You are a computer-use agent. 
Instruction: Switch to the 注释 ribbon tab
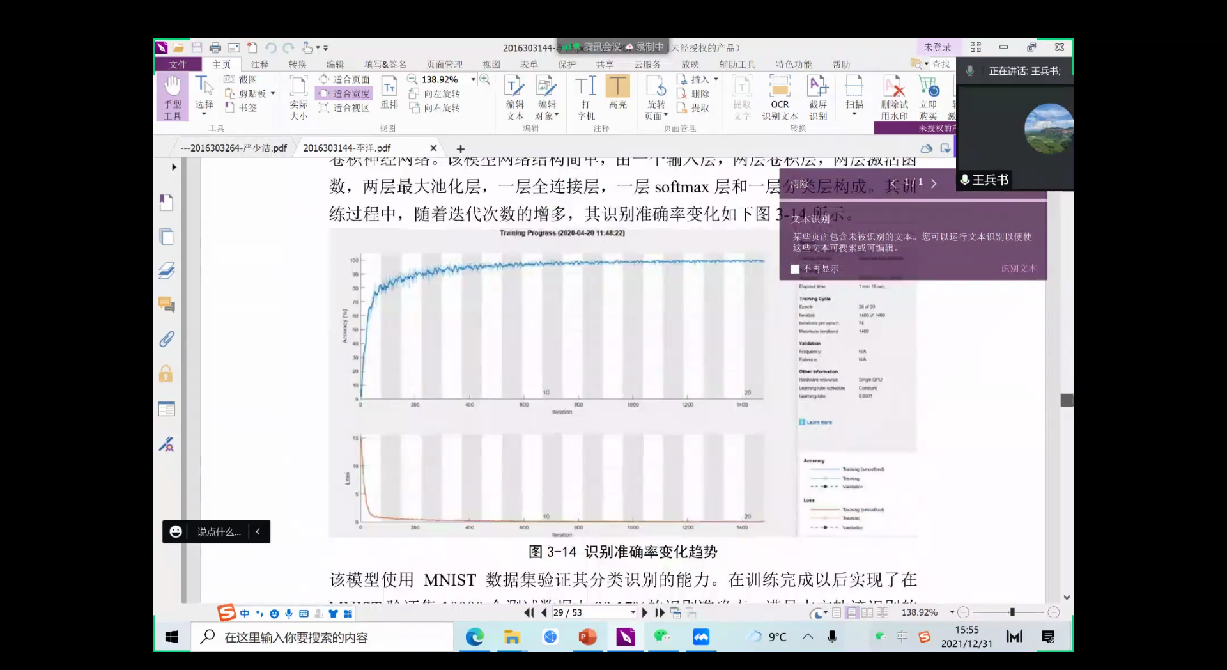(x=259, y=65)
